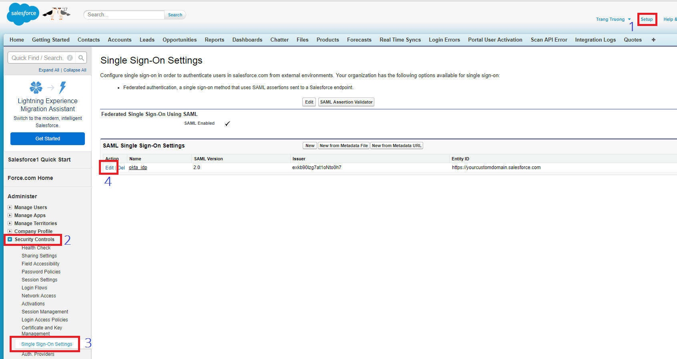
Task: Open the Opportunities tab
Action: tap(179, 40)
